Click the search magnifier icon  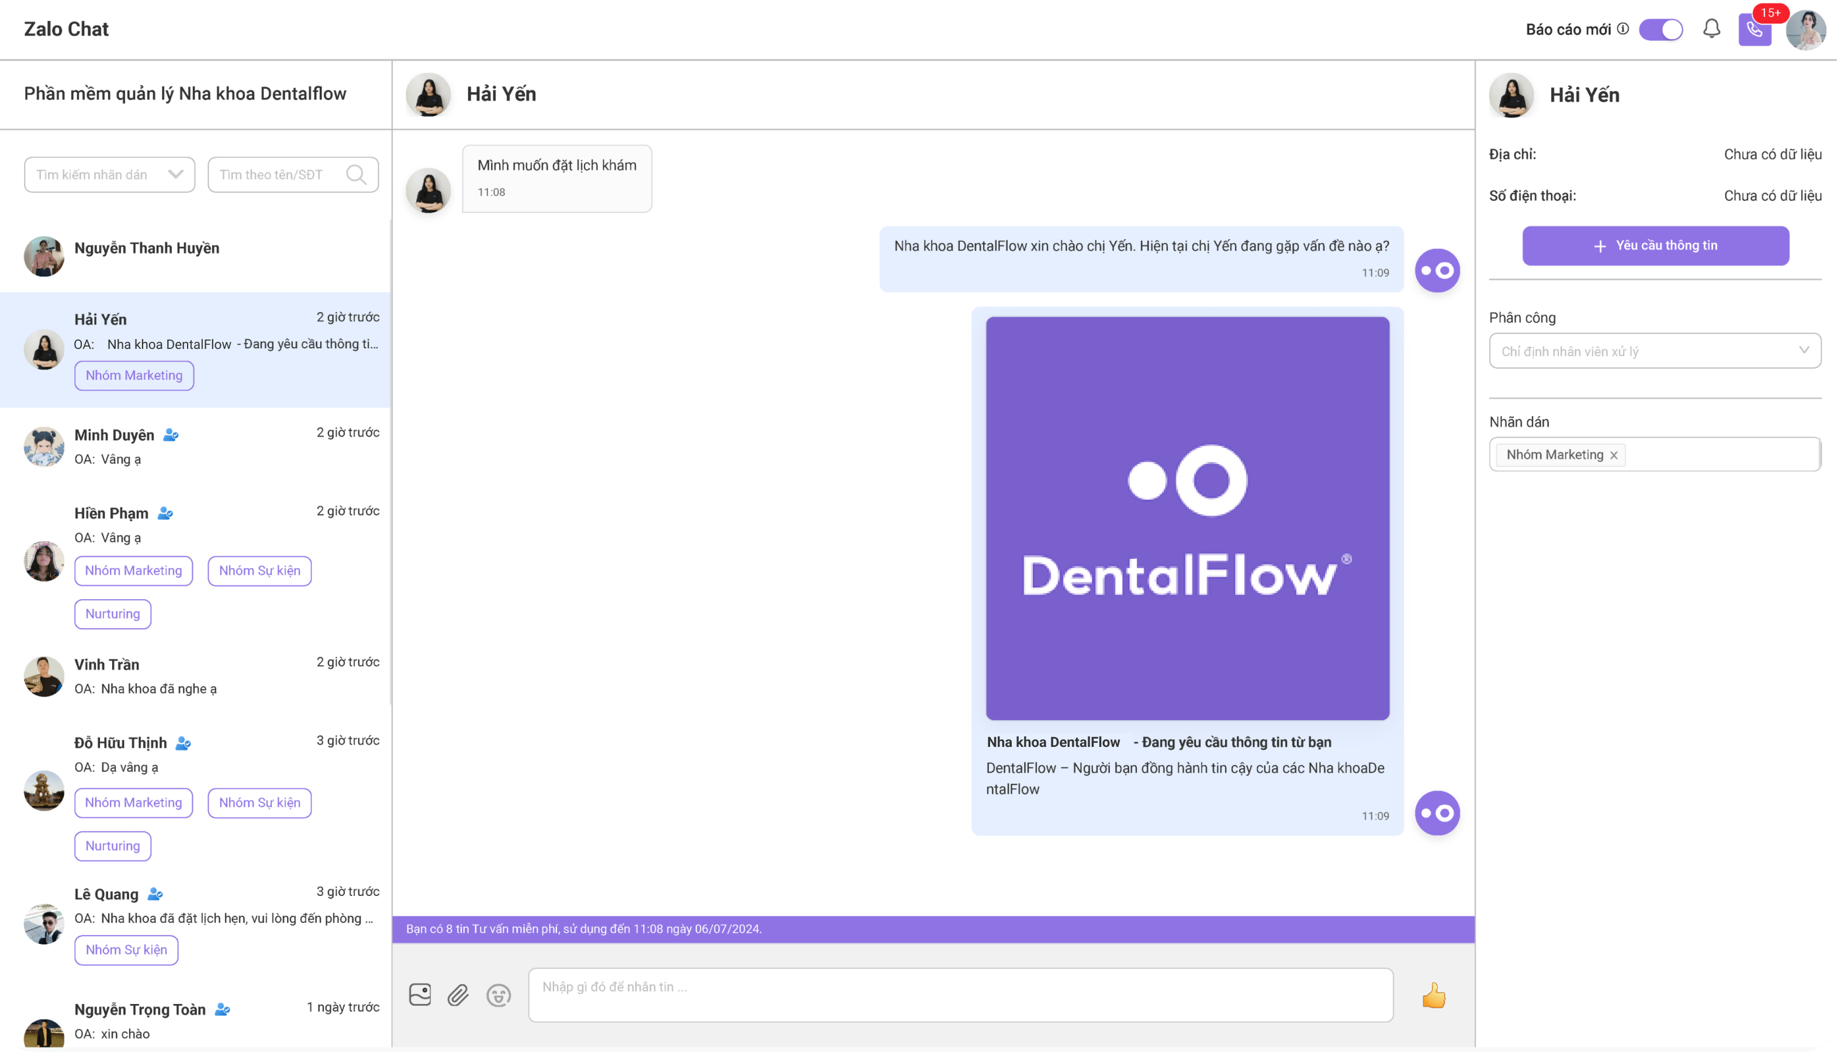[x=356, y=175]
